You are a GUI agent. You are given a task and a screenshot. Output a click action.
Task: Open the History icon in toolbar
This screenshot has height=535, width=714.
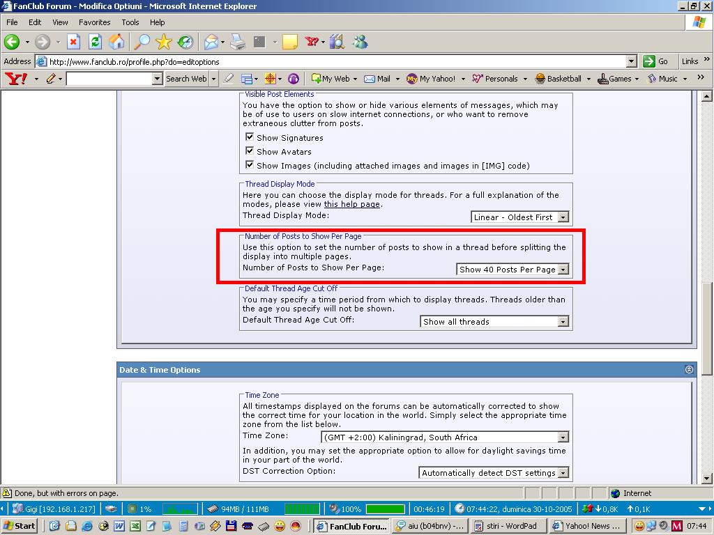[185, 42]
